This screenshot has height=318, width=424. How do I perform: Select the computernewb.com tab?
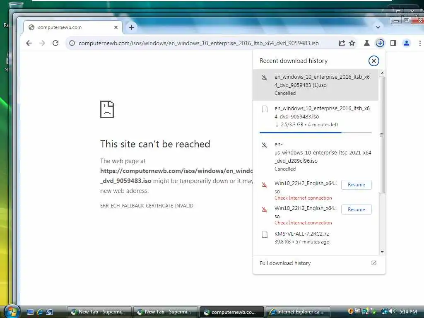(73, 27)
